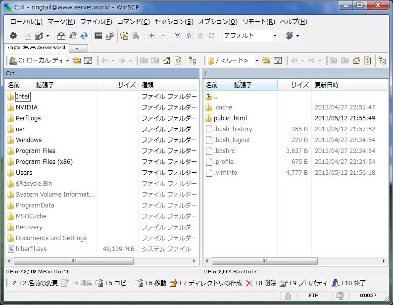
Task: Refresh the local directory listing
Action: [178, 60]
